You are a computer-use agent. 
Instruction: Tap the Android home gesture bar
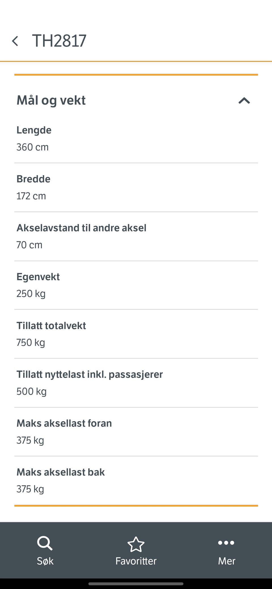click(136, 584)
